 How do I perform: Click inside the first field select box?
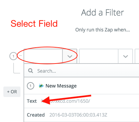point(43,56)
